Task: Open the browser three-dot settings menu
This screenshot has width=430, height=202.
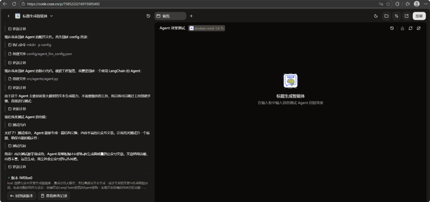Action: pyautogui.click(x=425, y=4)
